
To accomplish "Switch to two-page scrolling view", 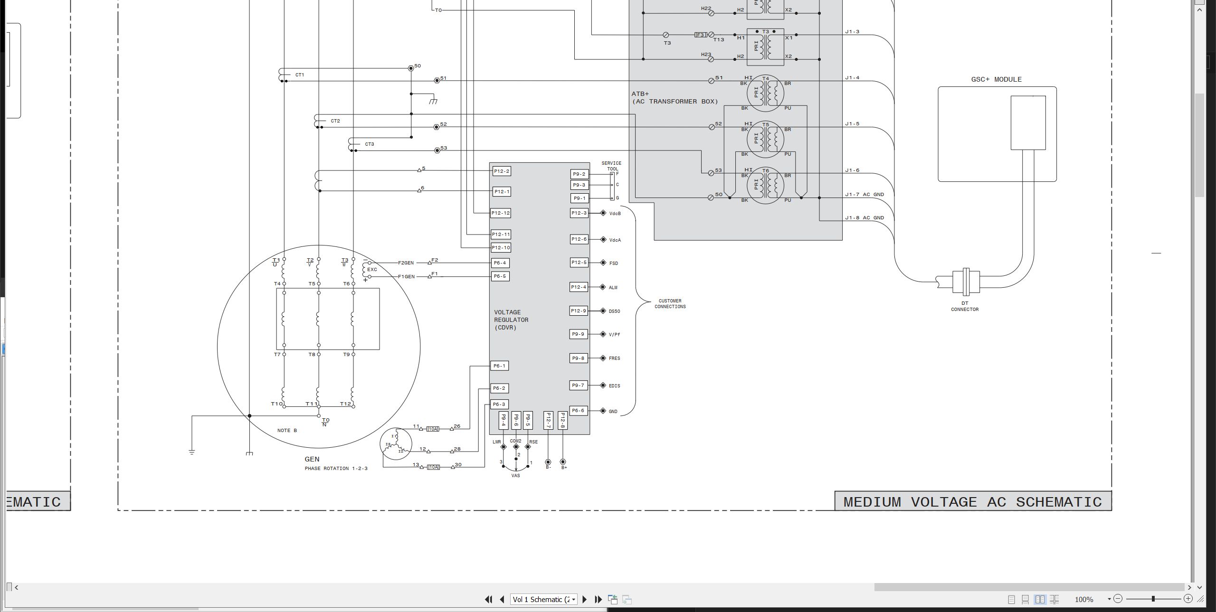I will tap(1054, 600).
